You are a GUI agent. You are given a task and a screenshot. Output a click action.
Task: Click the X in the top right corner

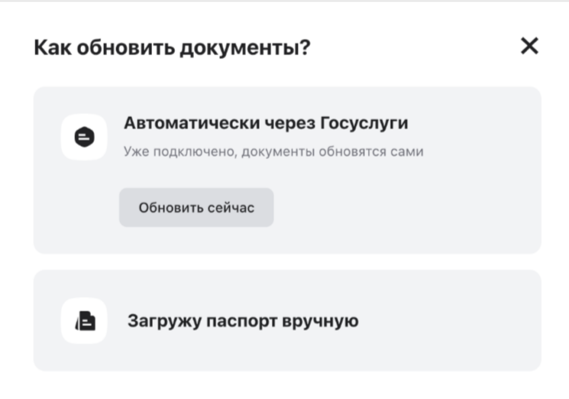coord(530,47)
